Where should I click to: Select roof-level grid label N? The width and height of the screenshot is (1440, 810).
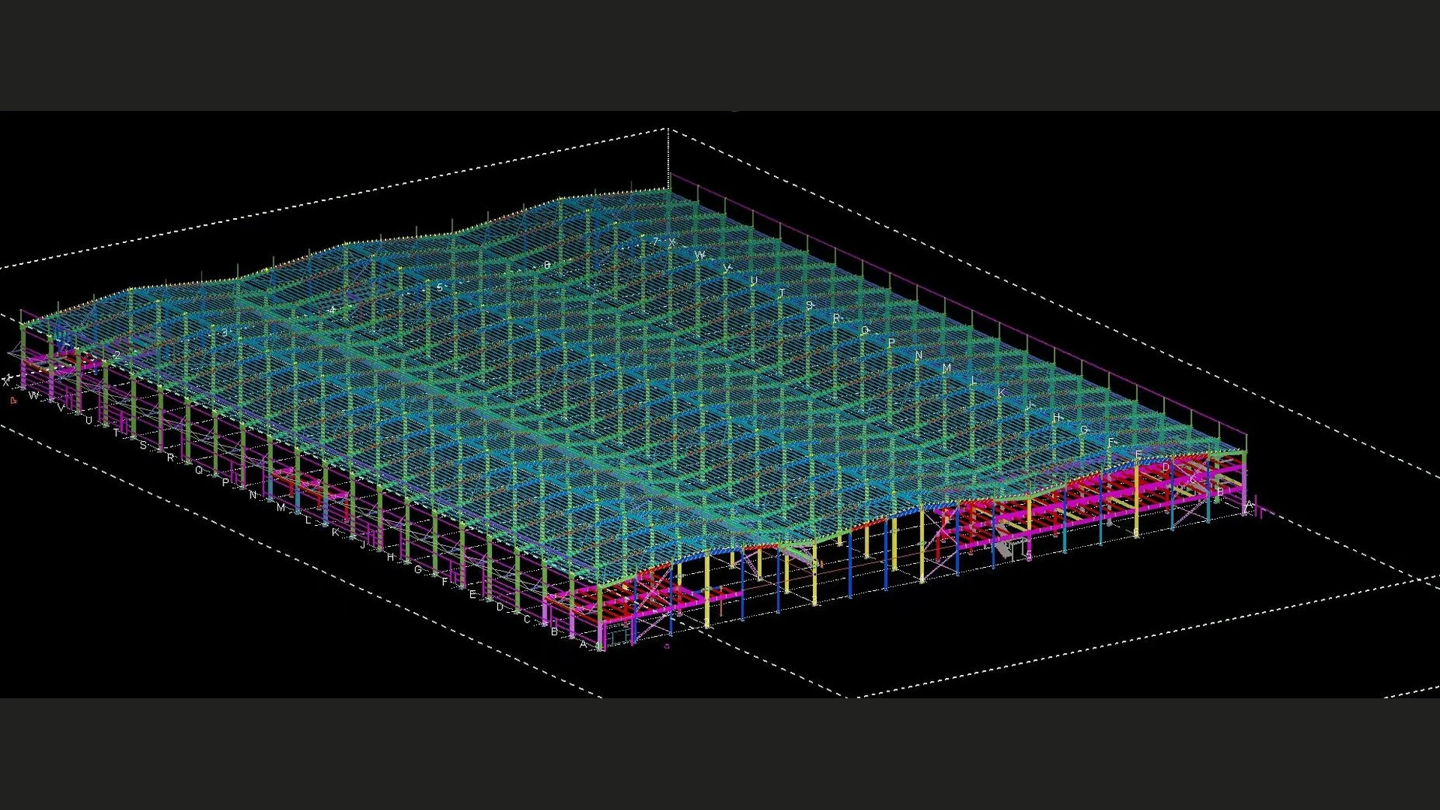tap(919, 355)
